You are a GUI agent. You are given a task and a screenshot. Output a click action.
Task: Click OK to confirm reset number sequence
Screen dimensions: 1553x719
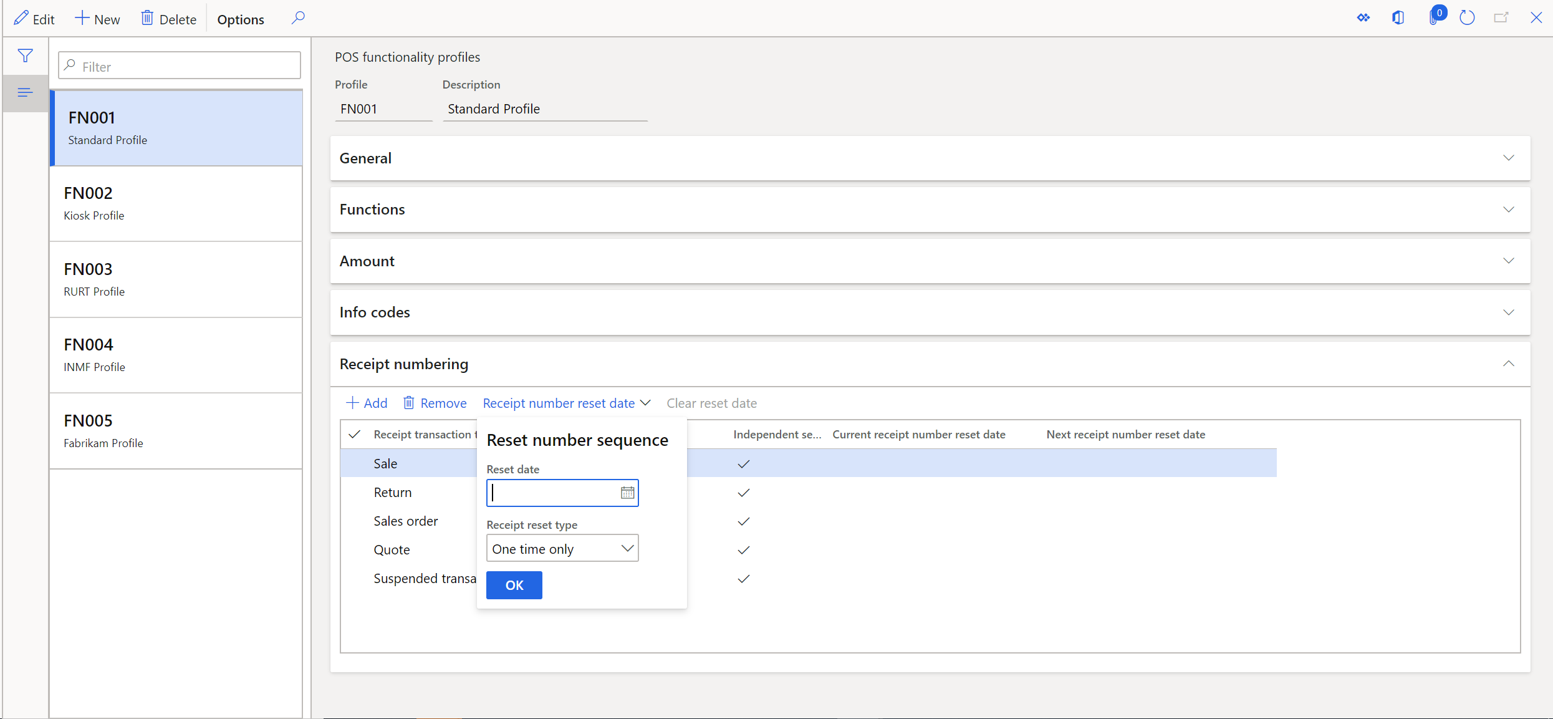514,584
